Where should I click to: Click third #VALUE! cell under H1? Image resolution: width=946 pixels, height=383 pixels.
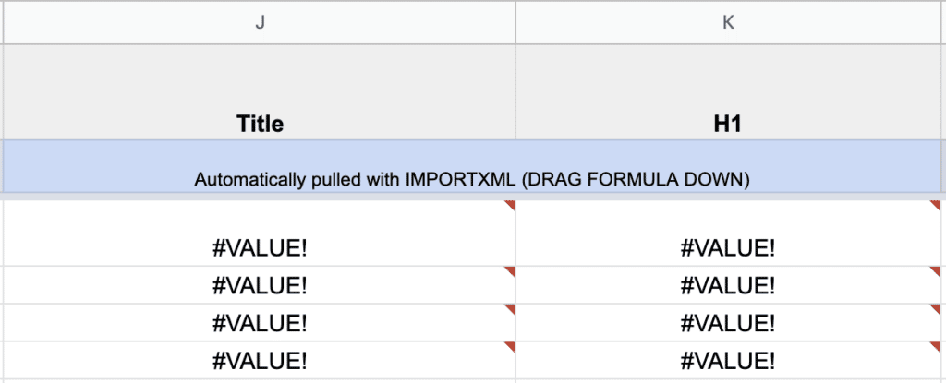pyautogui.click(x=728, y=322)
